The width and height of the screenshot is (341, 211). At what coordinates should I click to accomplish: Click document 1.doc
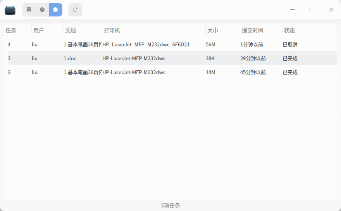point(70,59)
